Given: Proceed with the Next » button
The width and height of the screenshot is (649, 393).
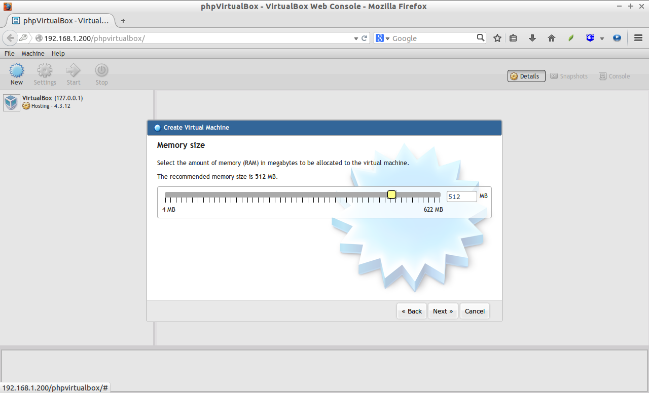Looking at the screenshot, I should [x=443, y=311].
